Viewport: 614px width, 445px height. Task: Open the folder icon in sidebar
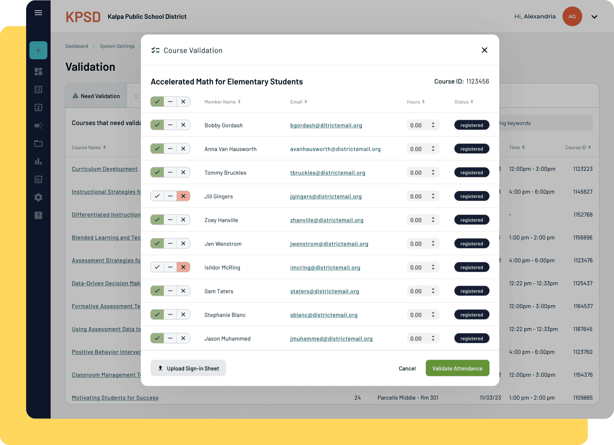pyautogui.click(x=38, y=143)
